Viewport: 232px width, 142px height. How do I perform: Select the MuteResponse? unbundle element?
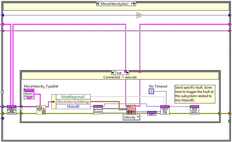(x=73, y=97)
